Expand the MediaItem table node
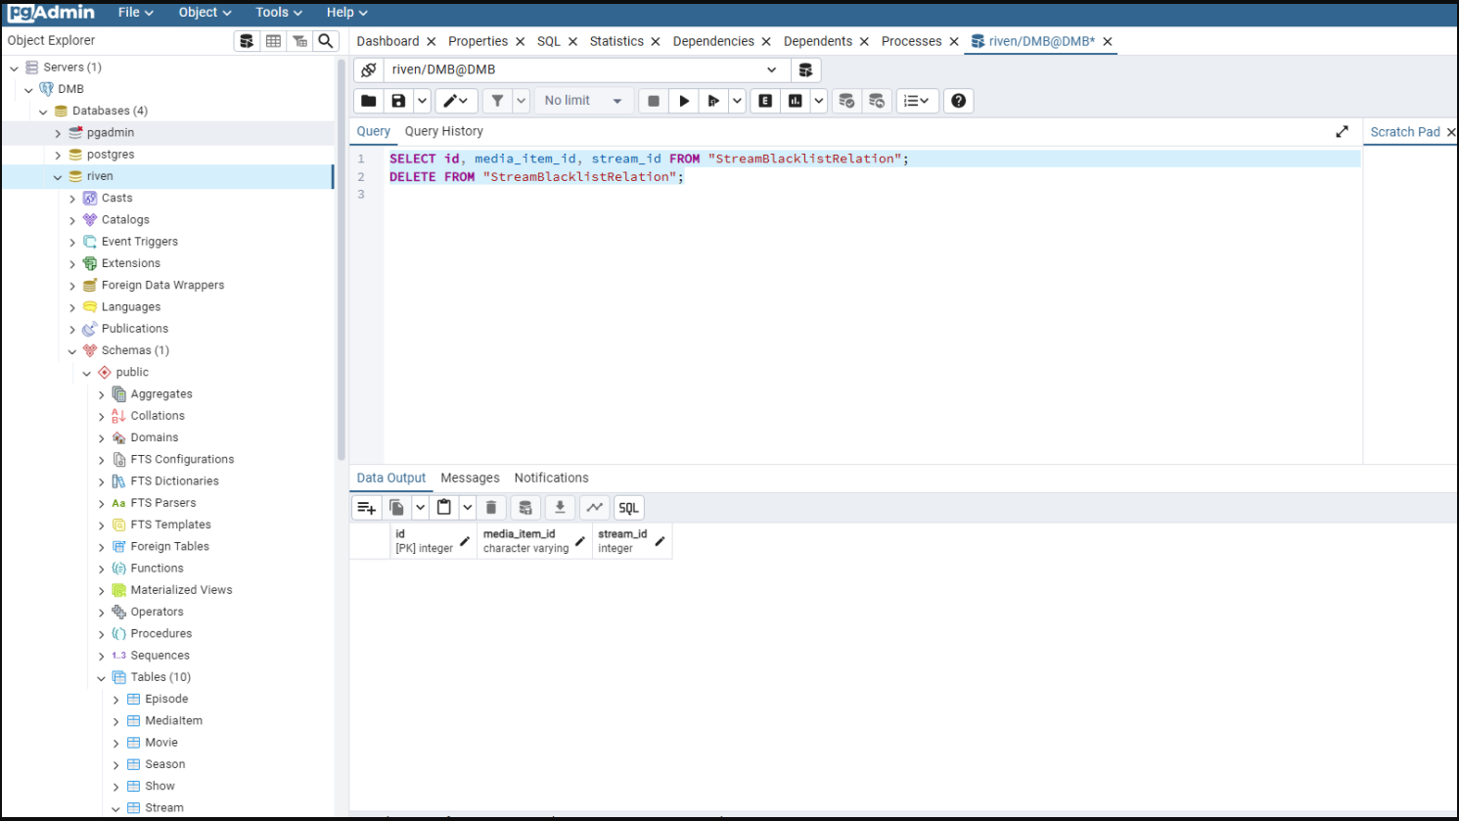This screenshot has width=1459, height=821. tap(115, 722)
